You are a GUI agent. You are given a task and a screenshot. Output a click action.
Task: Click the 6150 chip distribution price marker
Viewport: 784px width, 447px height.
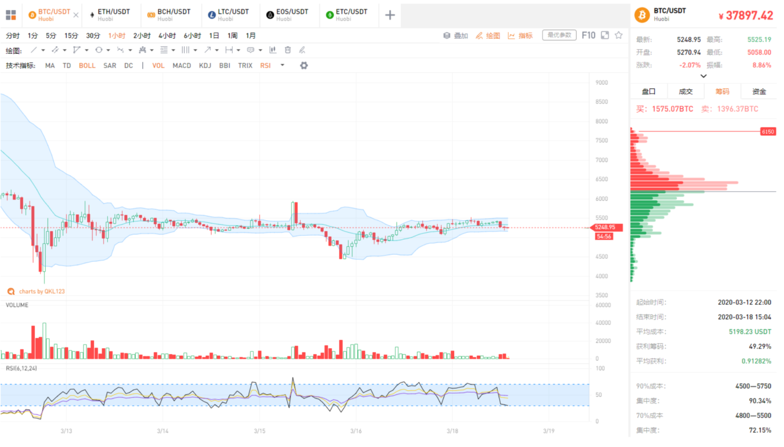pos(768,131)
